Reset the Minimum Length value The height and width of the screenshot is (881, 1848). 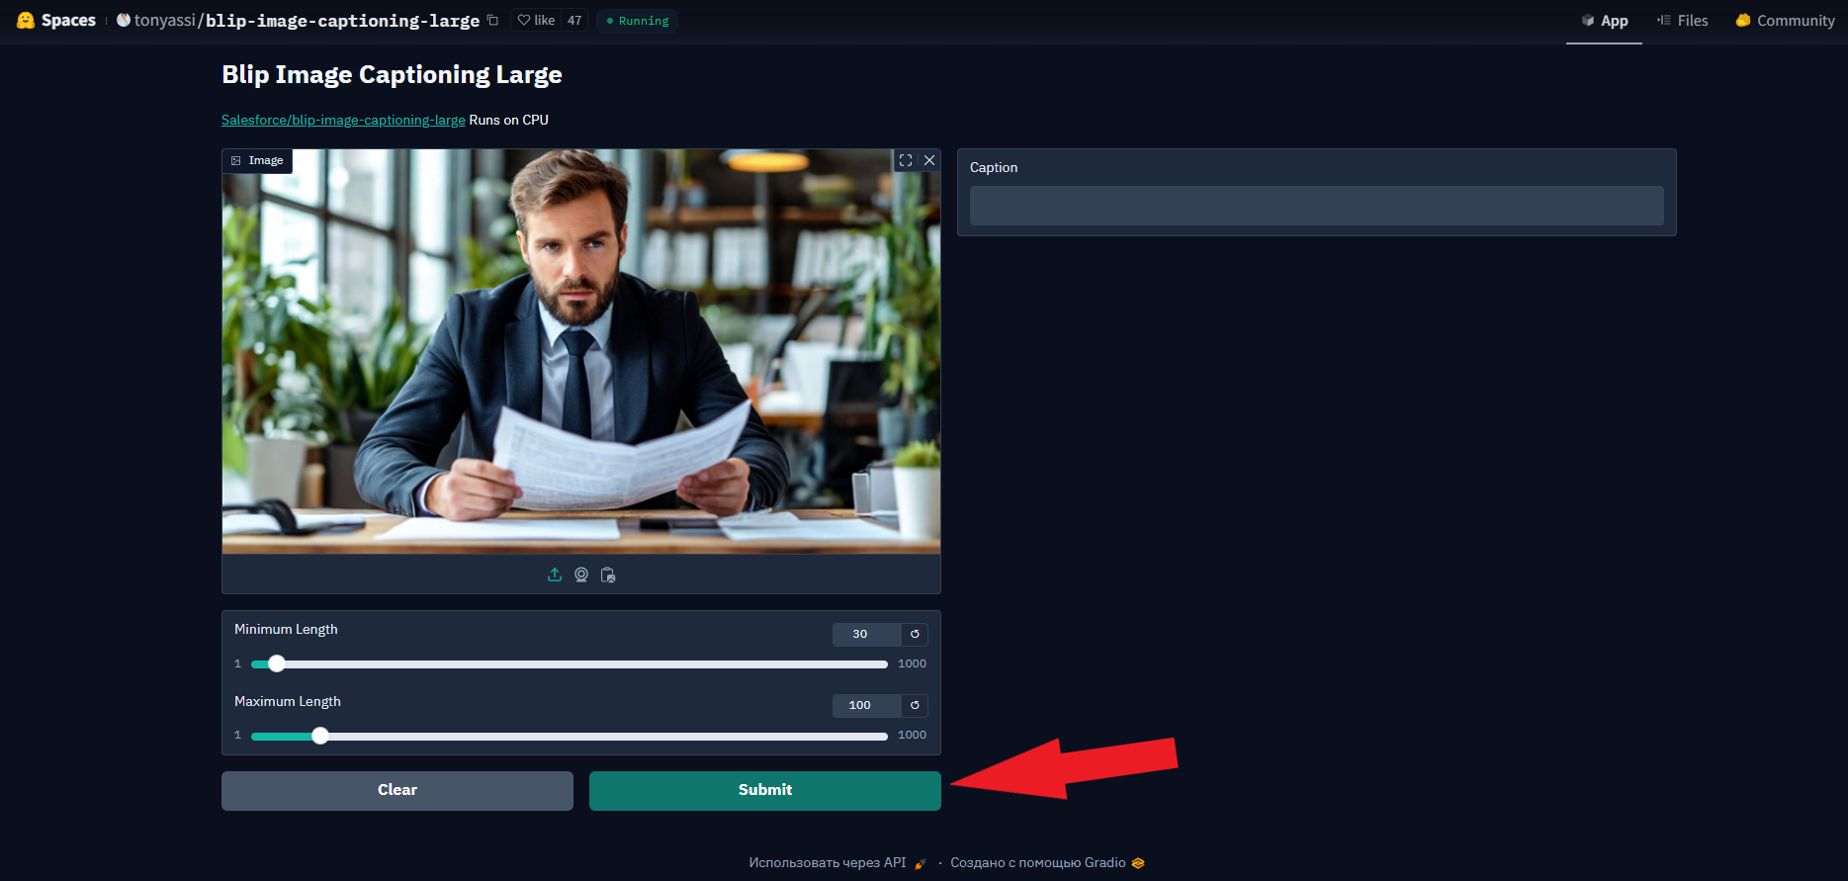coord(915,634)
